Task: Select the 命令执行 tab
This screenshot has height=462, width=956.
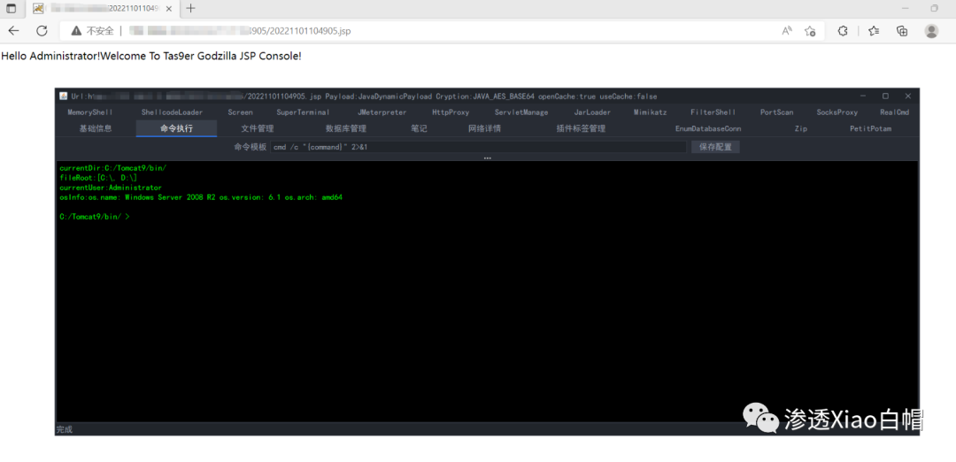Action: point(177,128)
